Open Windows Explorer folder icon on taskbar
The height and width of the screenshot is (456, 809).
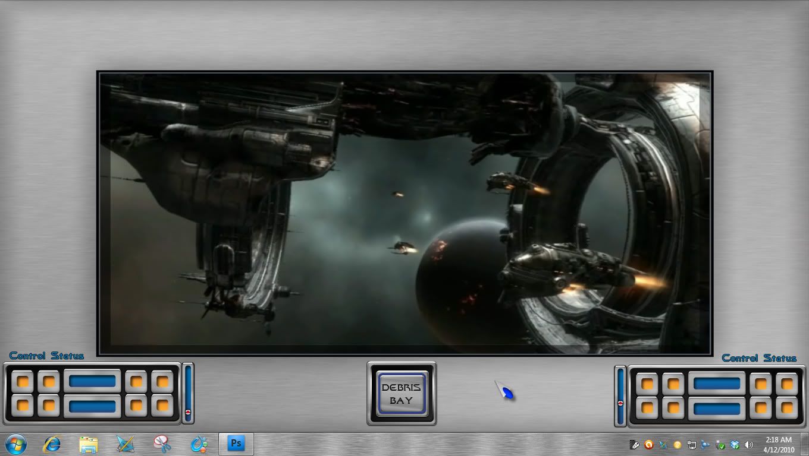[x=89, y=444]
